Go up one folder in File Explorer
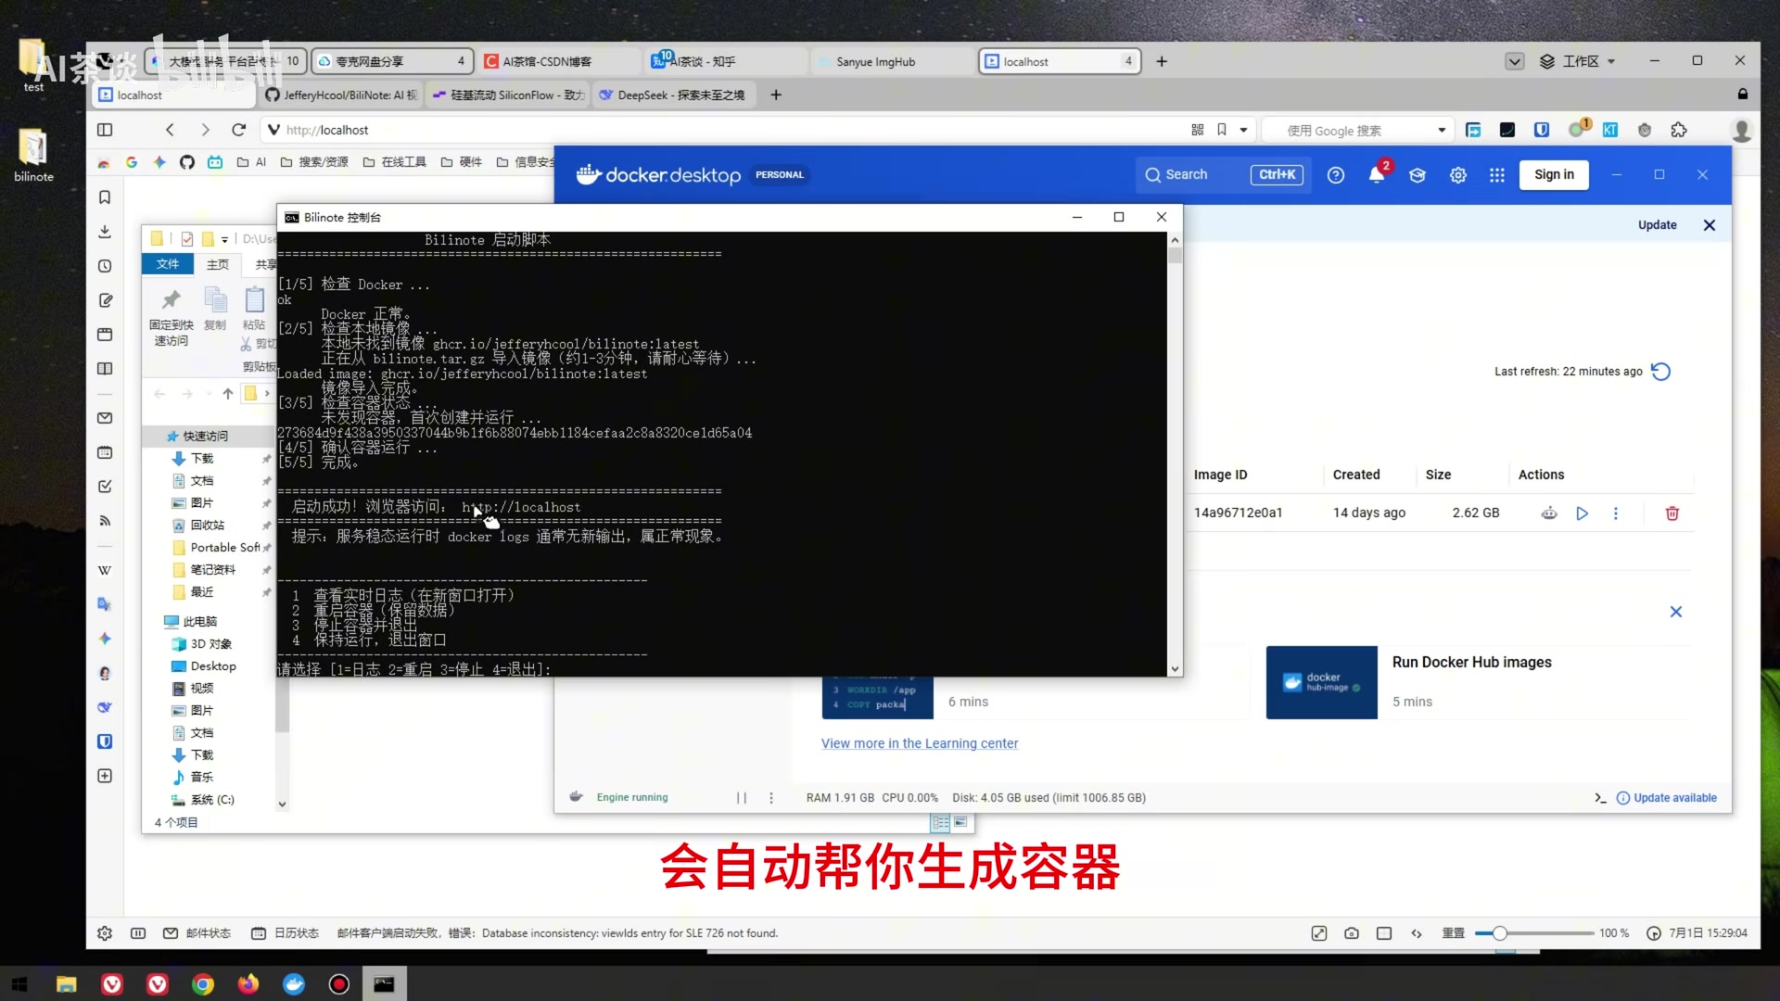1780x1001 pixels. 228,394
